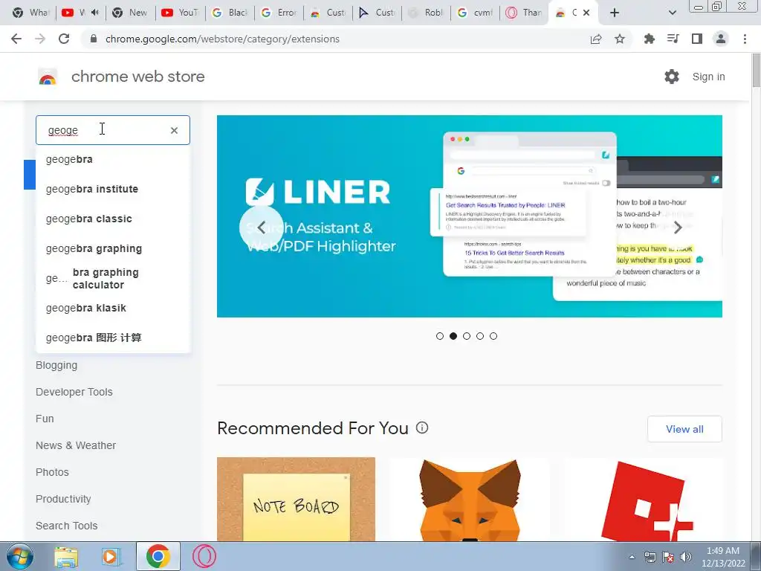Open Windows Explorer from the taskbar

66,556
